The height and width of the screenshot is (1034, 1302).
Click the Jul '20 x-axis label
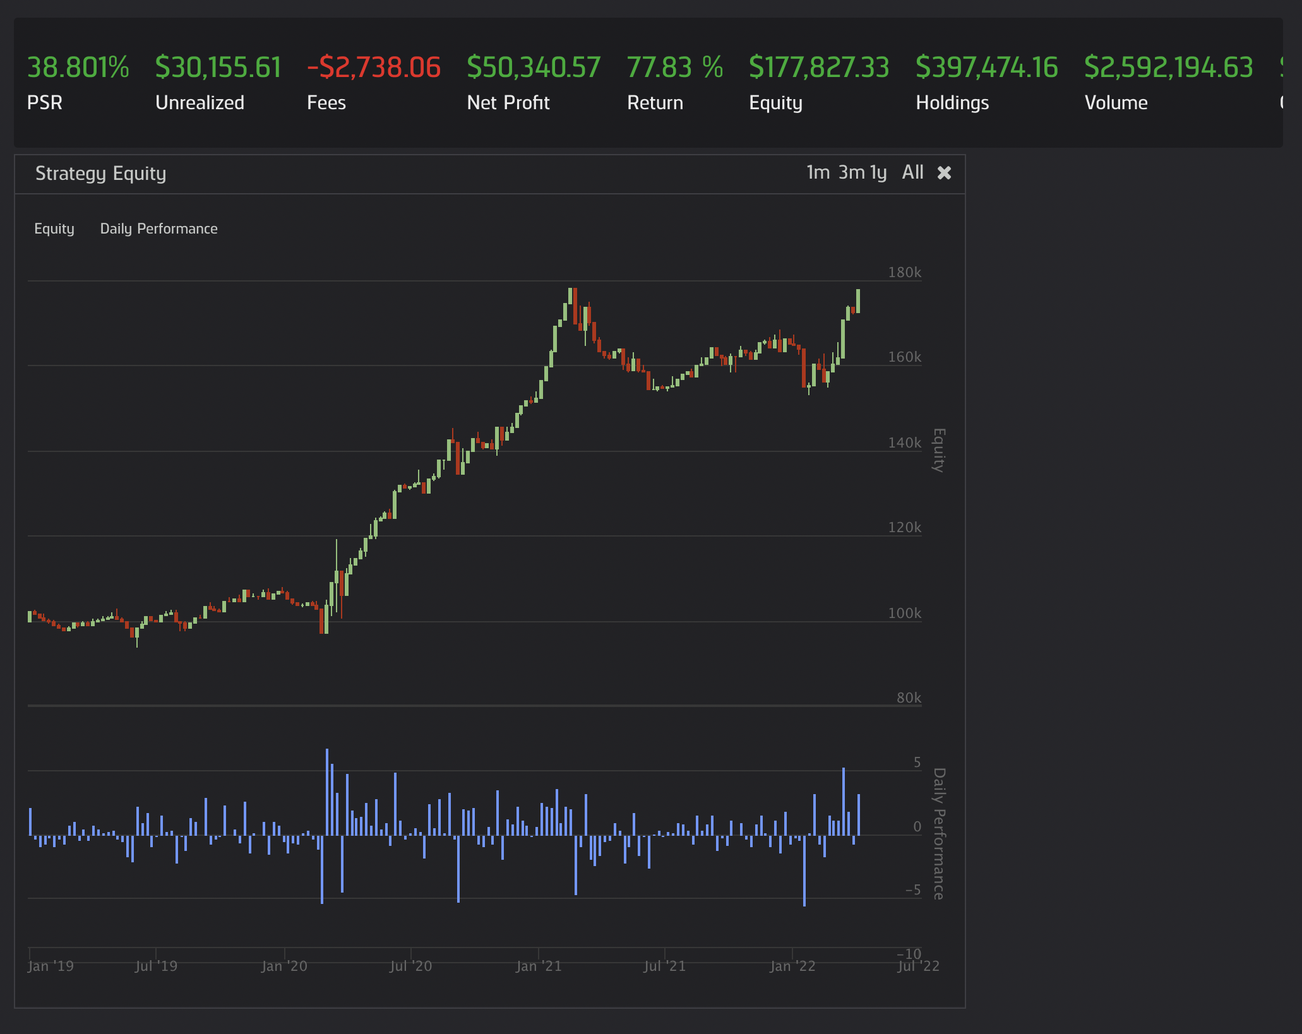pos(411,966)
